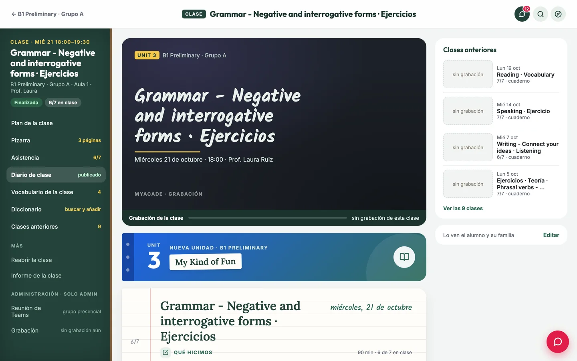Click the search magnifier icon
577x361 pixels.
click(541, 14)
